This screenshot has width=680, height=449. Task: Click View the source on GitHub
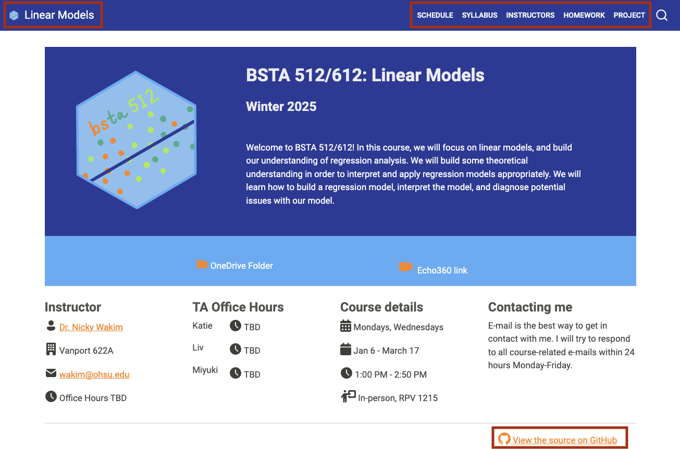point(564,440)
